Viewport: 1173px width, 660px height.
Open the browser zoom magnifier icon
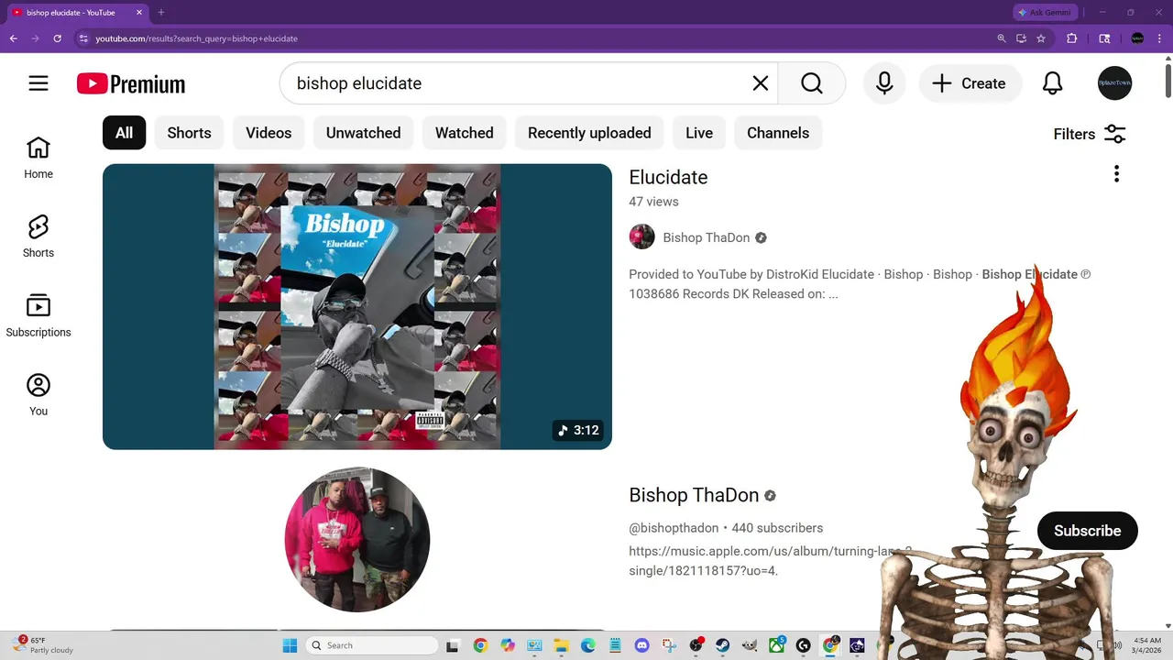click(x=1001, y=38)
